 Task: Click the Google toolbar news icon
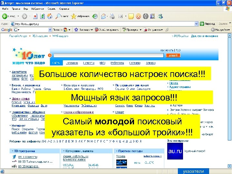[x=65, y=30]
